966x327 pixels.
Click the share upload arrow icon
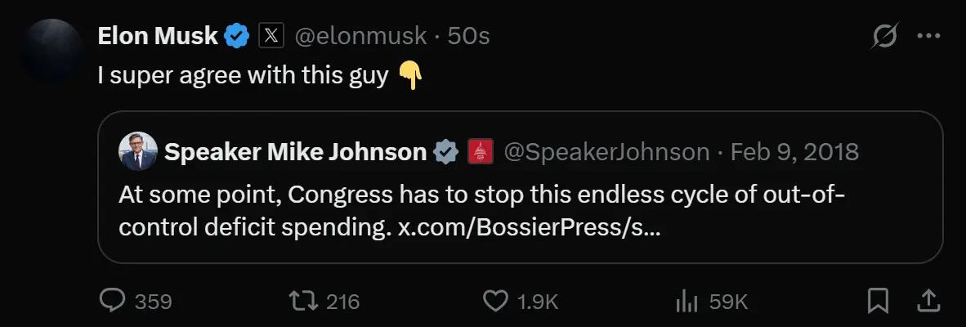(928, 301)
